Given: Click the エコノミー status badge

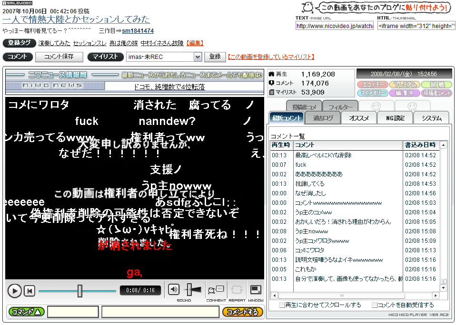Looking at the screenshot, I should 372,85.
